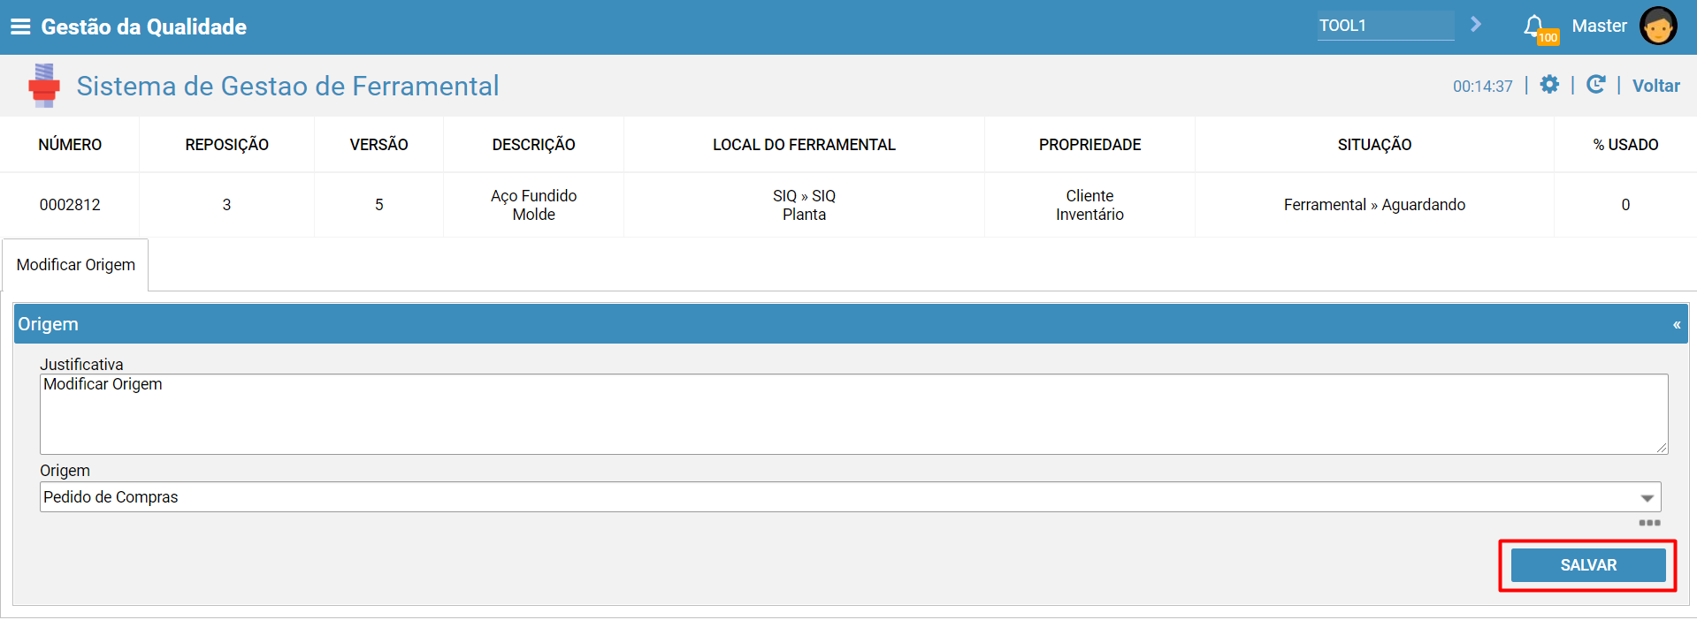This screenshot has height=620, width=1697.
Task: Click the Voltar link
Action: pos(1655,86)
